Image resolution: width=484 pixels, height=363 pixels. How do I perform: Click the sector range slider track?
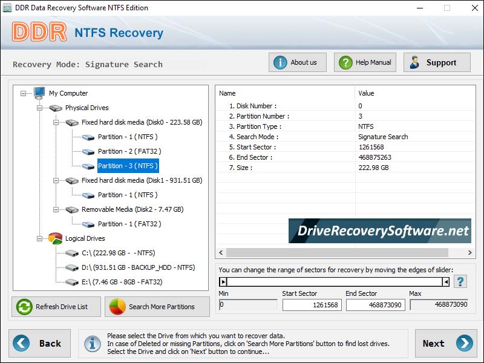335,281
